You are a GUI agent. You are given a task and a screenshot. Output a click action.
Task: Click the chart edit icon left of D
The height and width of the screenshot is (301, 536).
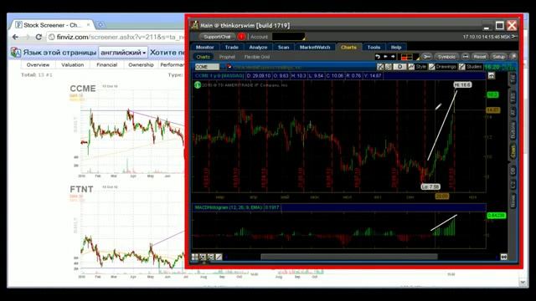[380, 67]
